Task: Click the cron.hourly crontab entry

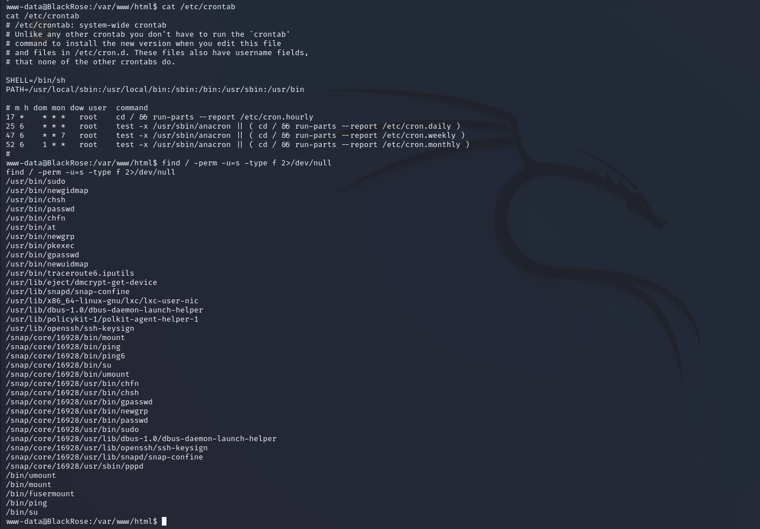Action: tap(160, 117)
